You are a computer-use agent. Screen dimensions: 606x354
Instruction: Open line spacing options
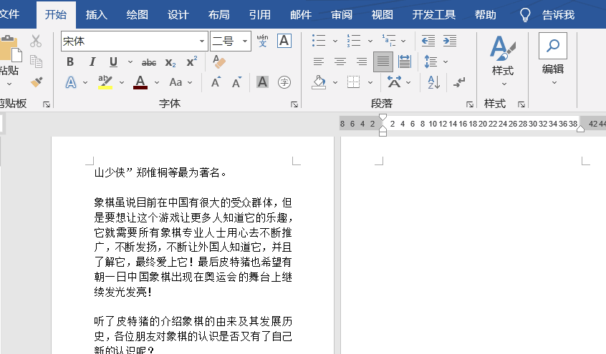[x=431, y=62]
